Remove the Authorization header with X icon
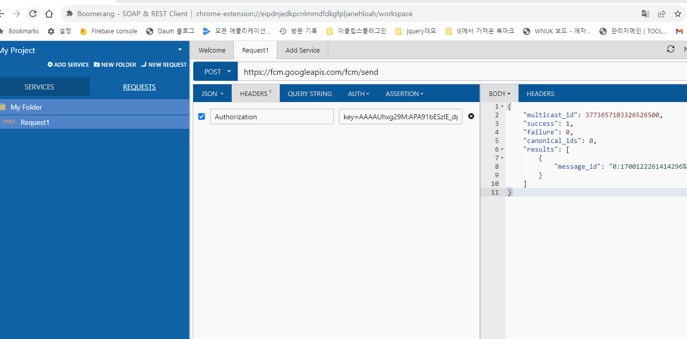 (471, 116)
